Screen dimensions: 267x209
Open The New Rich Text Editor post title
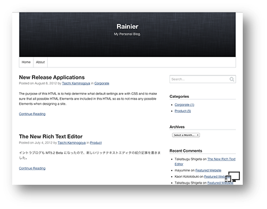(51, 136)
